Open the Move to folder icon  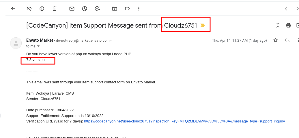[x=114, y=9]
